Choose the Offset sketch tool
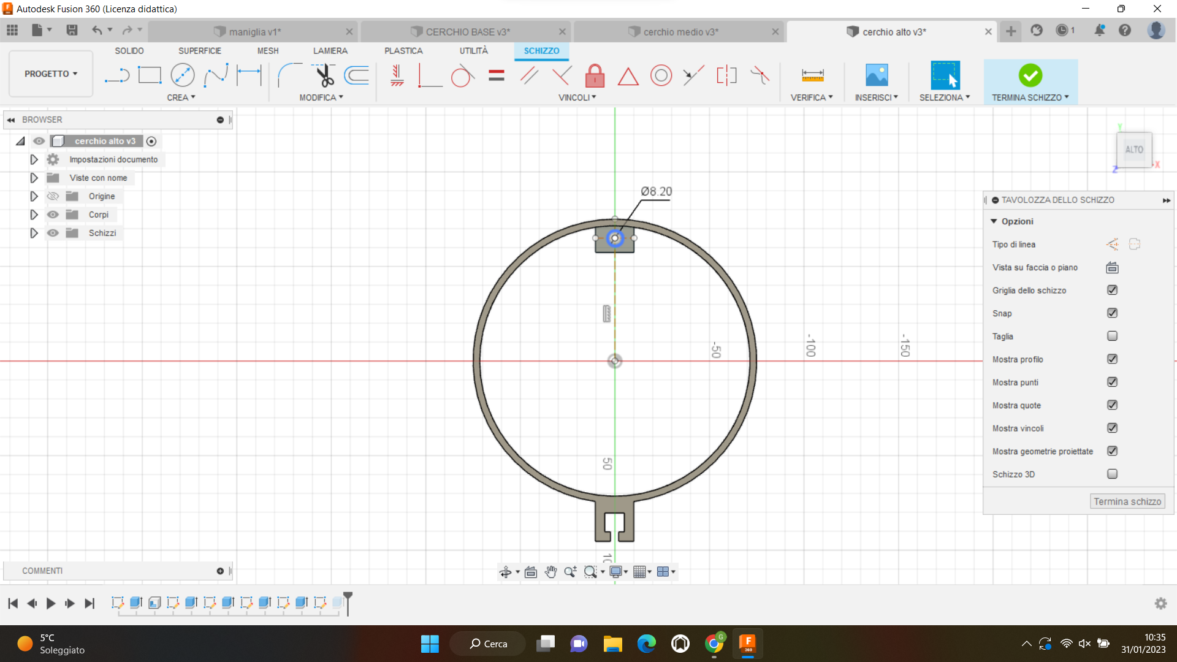Screen dimensions: 1177x662 pyautogui.click(x=356, y=75)
